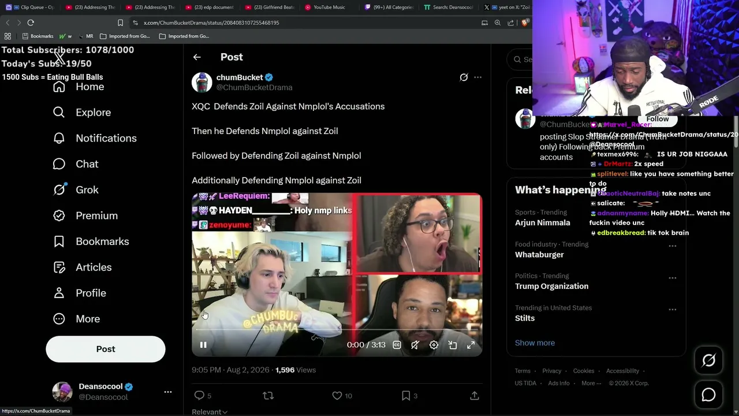Click the Arjun Nimmala trending topic

point(543,222)
